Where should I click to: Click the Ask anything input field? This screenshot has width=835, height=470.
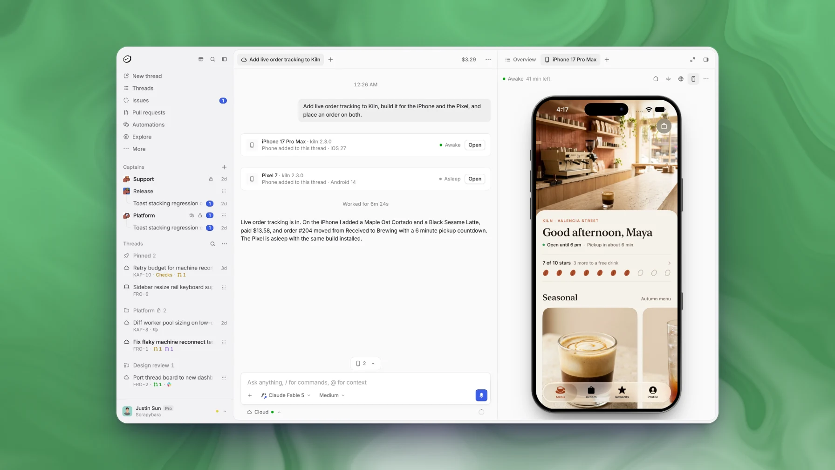pos(365,382)
